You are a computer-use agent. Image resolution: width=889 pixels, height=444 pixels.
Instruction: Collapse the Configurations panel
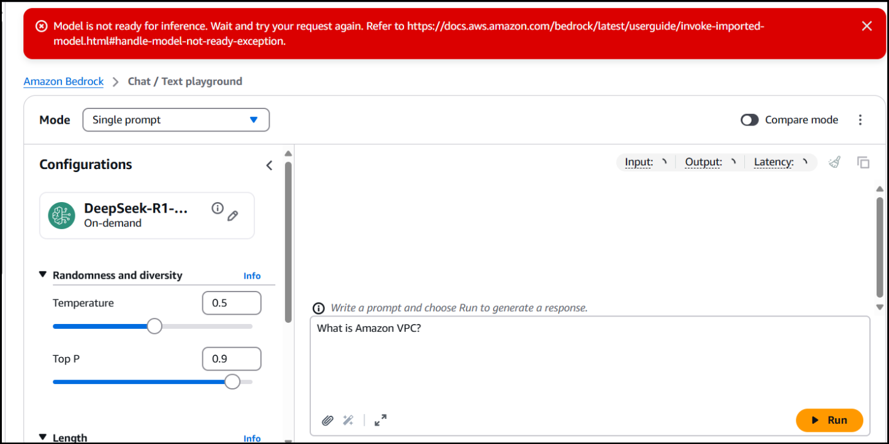pyautogui.click(x=269, y=165)
